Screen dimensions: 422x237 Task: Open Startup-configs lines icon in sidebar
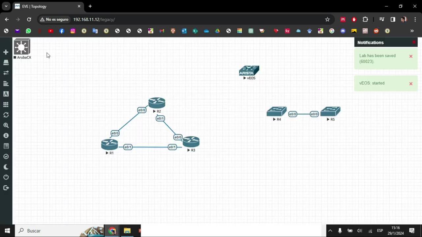click(x=6, y=84)
